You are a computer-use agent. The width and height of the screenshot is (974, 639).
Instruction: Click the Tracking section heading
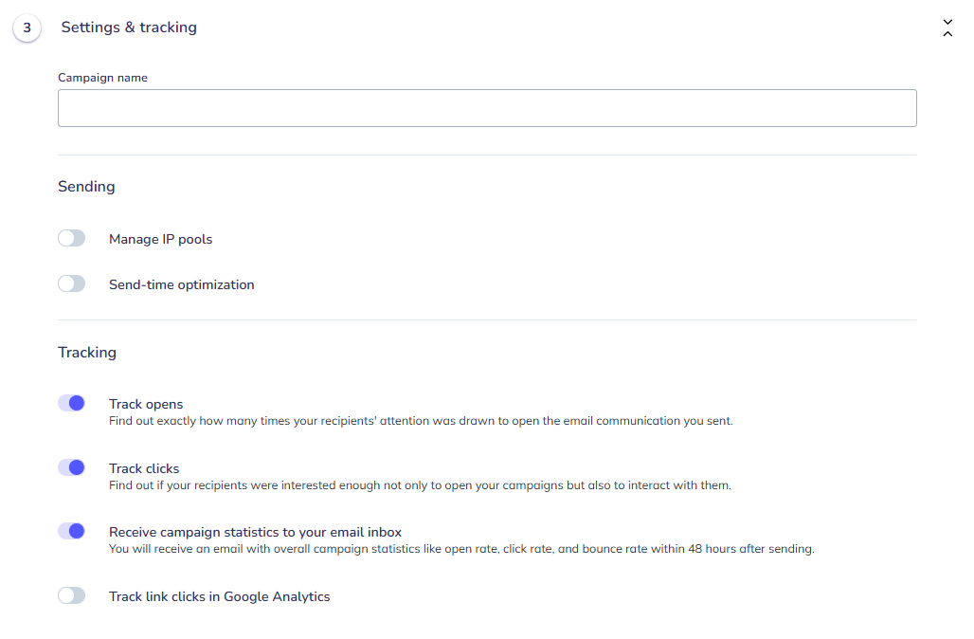[87, 353]
